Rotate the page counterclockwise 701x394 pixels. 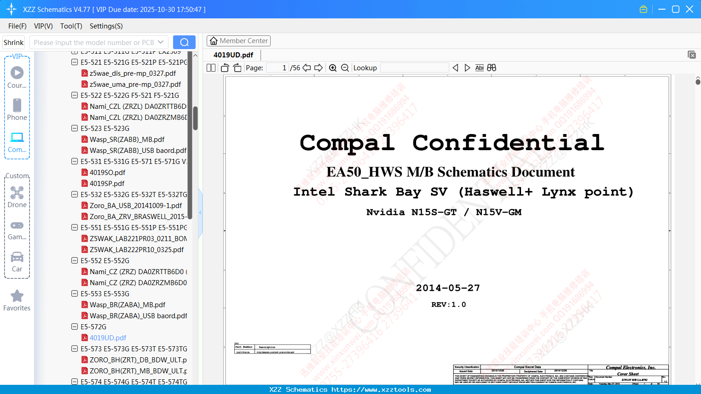(225, 68)
